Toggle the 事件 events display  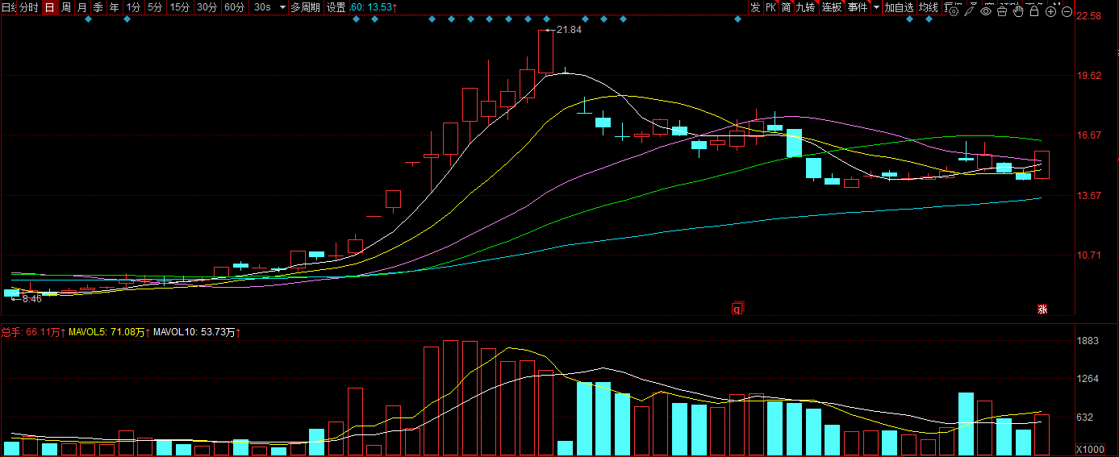858,7
